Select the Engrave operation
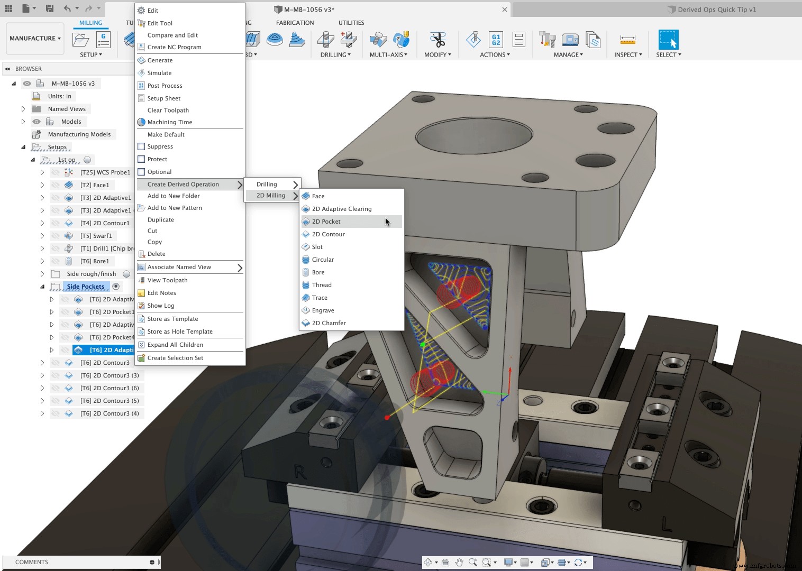802x571 pixels. tap(322, 310)
